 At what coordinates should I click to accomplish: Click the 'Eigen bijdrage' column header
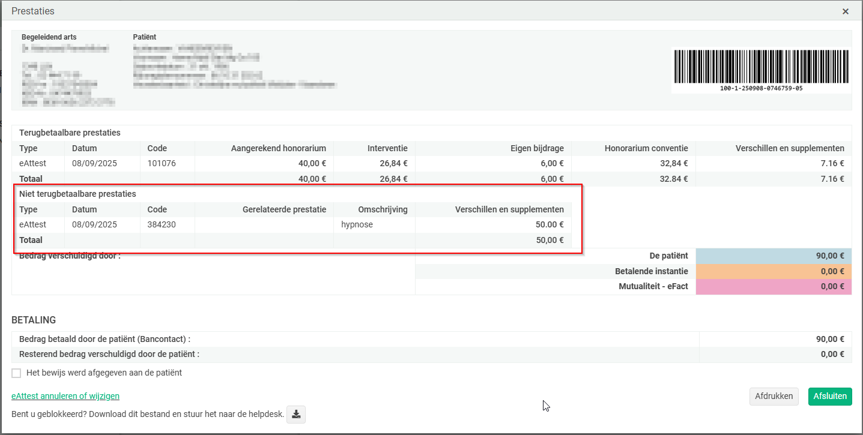535,148
